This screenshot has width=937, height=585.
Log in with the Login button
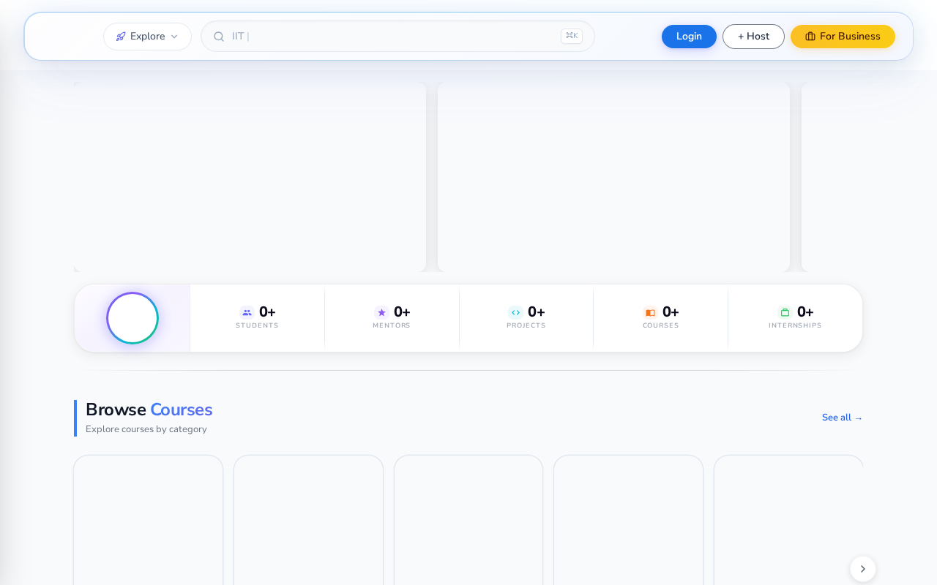pyautogui.click(x=689, y=37)
